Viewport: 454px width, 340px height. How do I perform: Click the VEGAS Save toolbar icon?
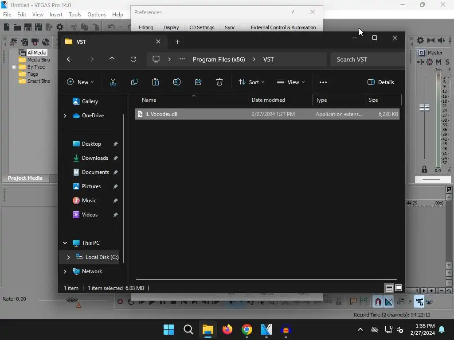point(28,27)
